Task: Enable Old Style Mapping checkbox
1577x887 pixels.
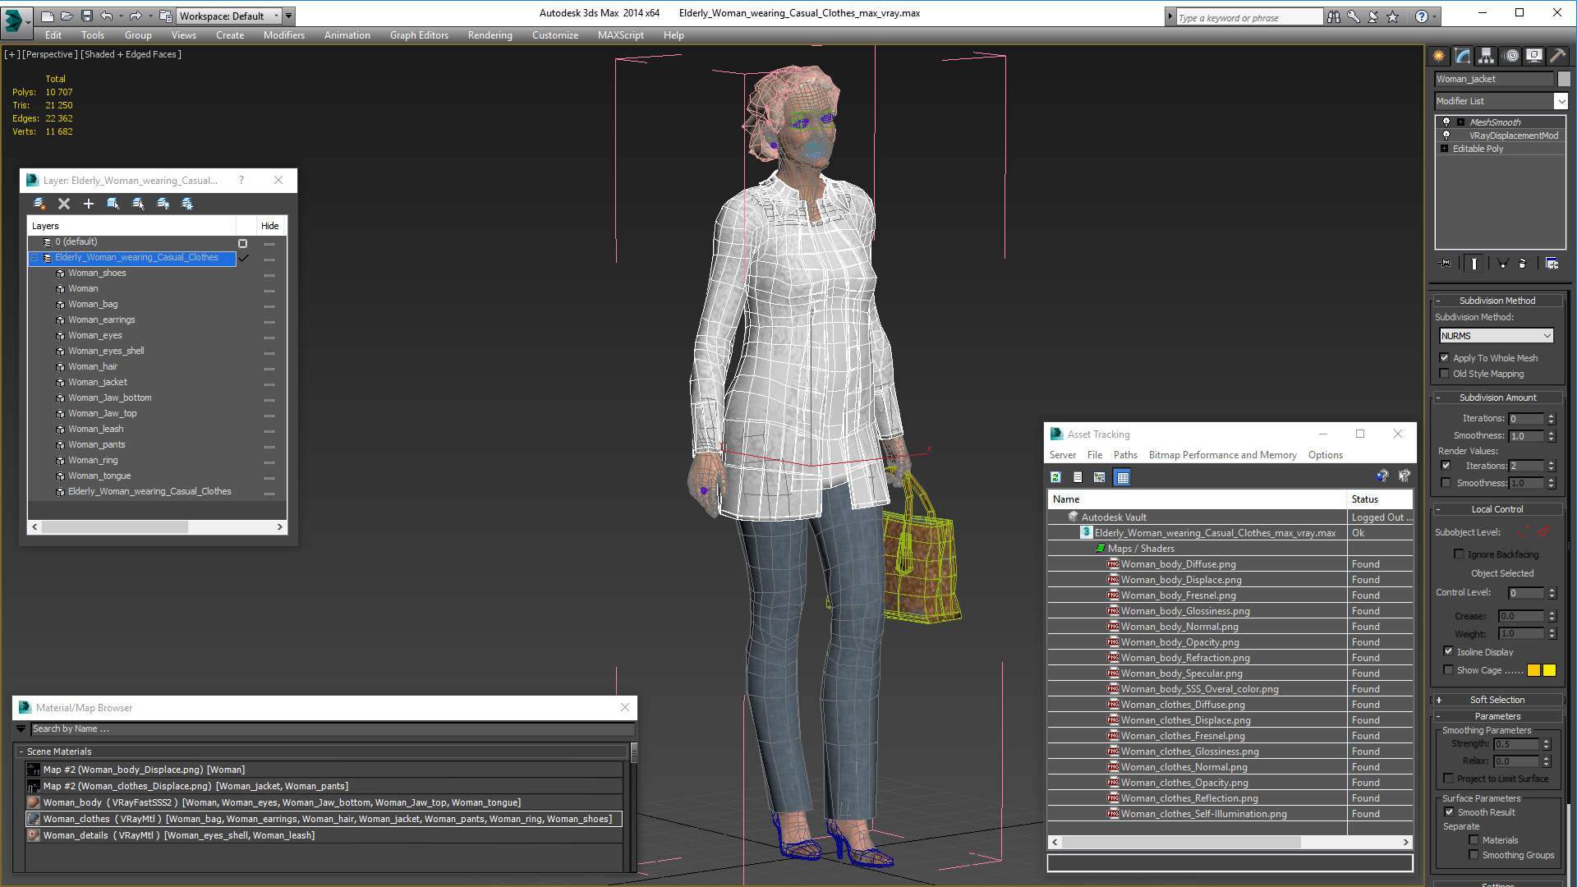Action: [1445, 374]
